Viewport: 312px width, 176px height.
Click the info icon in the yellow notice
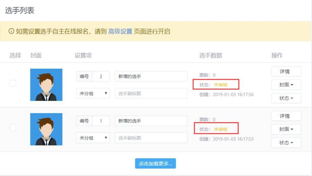coord(11,31)
